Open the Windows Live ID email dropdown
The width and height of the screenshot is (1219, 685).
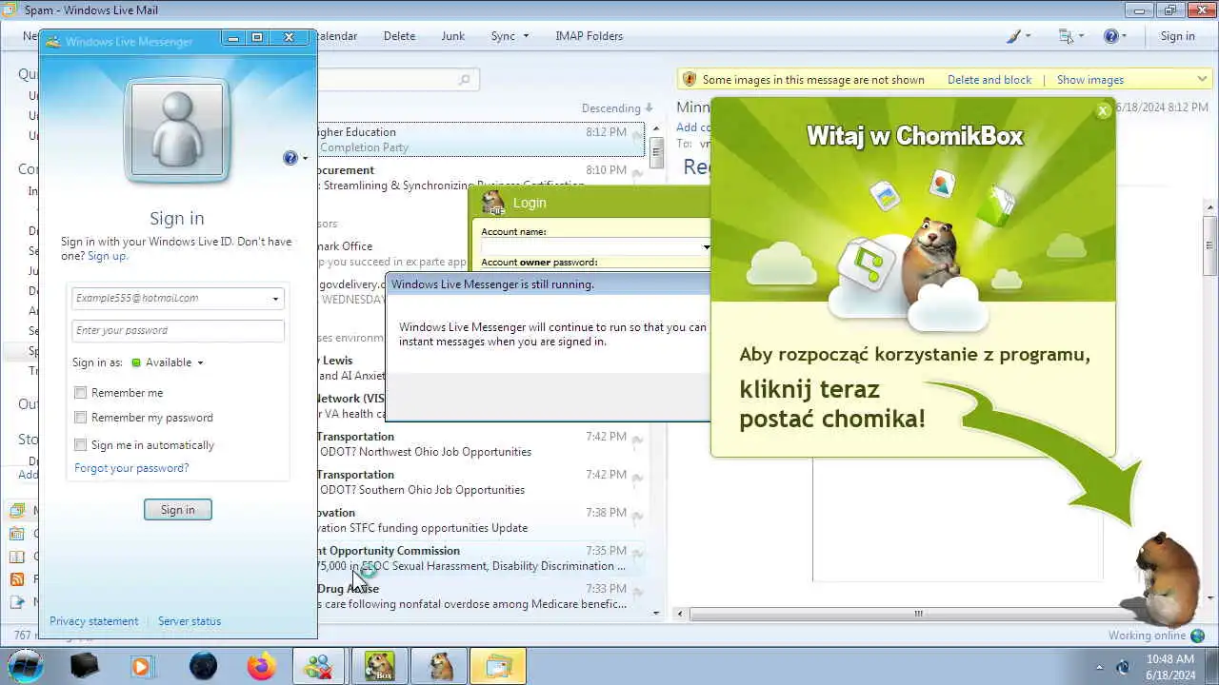click(275, 299)
